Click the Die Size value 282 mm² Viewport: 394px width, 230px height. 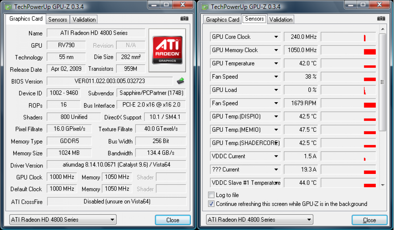[131, 57]
